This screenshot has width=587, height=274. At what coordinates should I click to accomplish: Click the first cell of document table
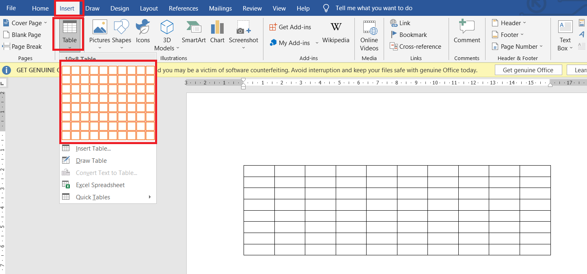tap(259, 171)
